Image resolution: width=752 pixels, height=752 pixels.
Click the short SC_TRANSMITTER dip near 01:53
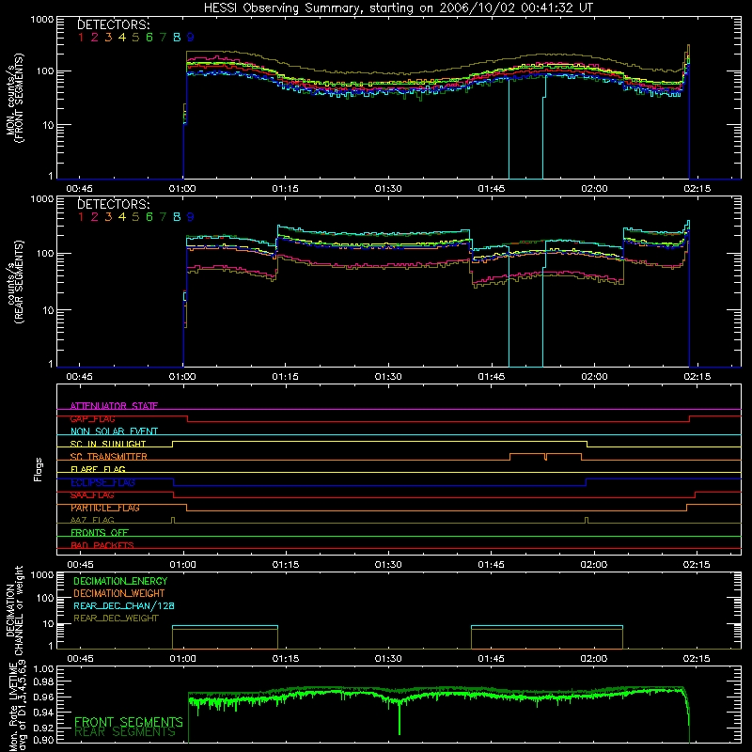pyautogui.click(x=546, y=457)
